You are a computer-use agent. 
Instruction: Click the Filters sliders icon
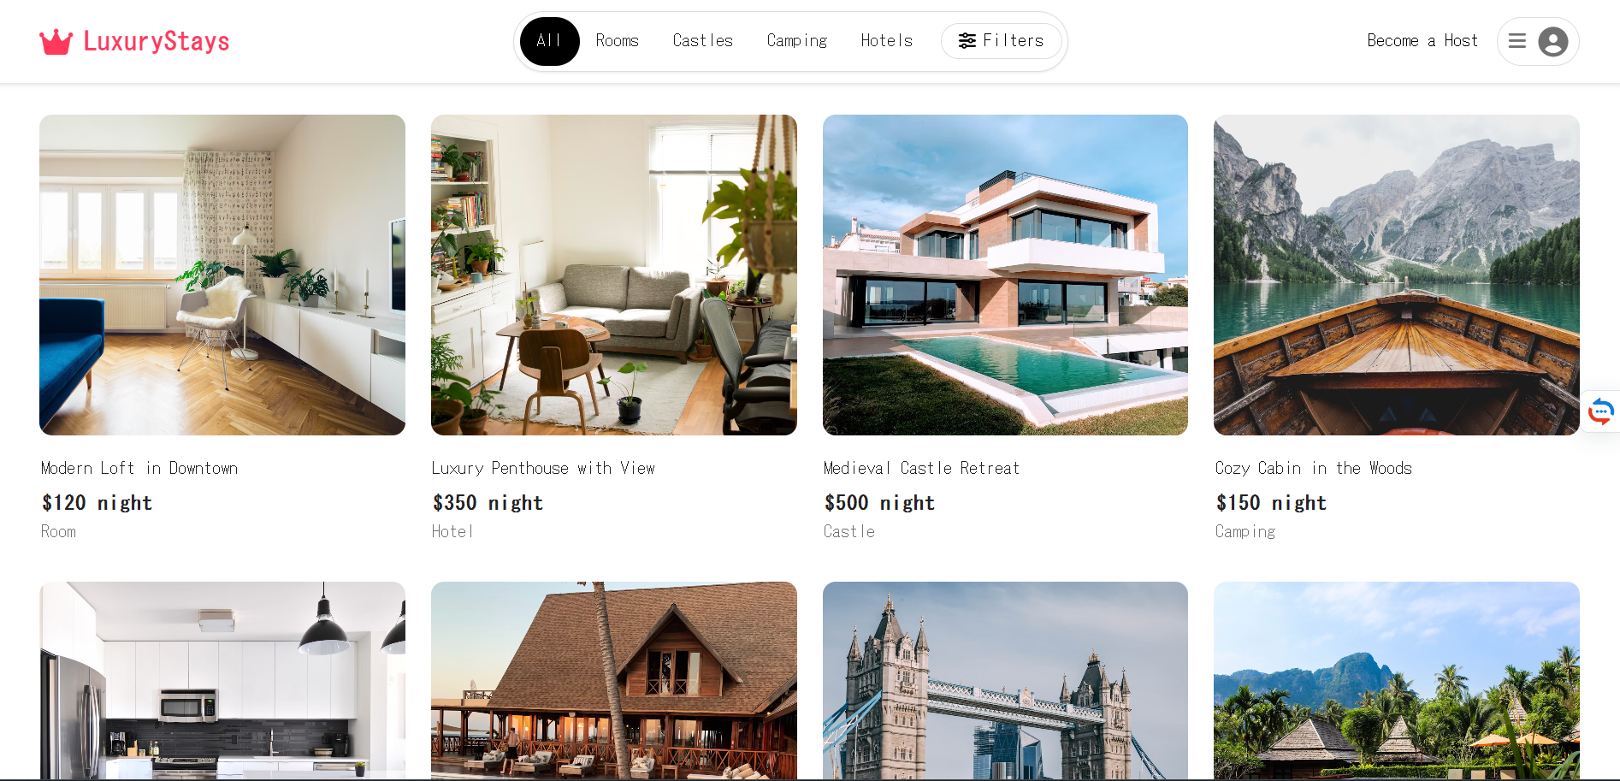click(x=967, y=41)
